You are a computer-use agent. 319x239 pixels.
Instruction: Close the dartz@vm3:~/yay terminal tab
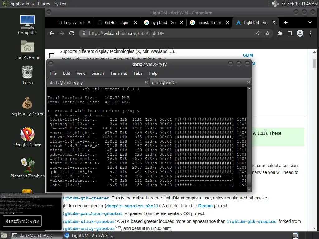pyautogui.click(x=146, y=82)
